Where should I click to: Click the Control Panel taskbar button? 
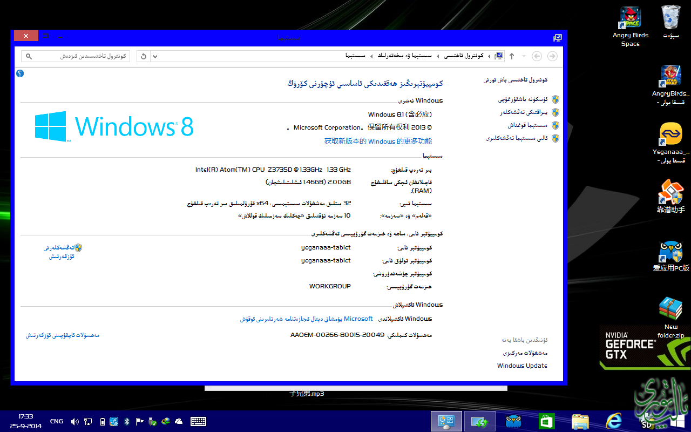point(446,421)
